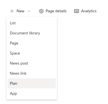Select Space in the New menu
Viewport: 108px width, 104px height.
[32, 53]
